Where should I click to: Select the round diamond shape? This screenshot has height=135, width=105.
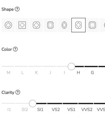click(x=8, y=25)
